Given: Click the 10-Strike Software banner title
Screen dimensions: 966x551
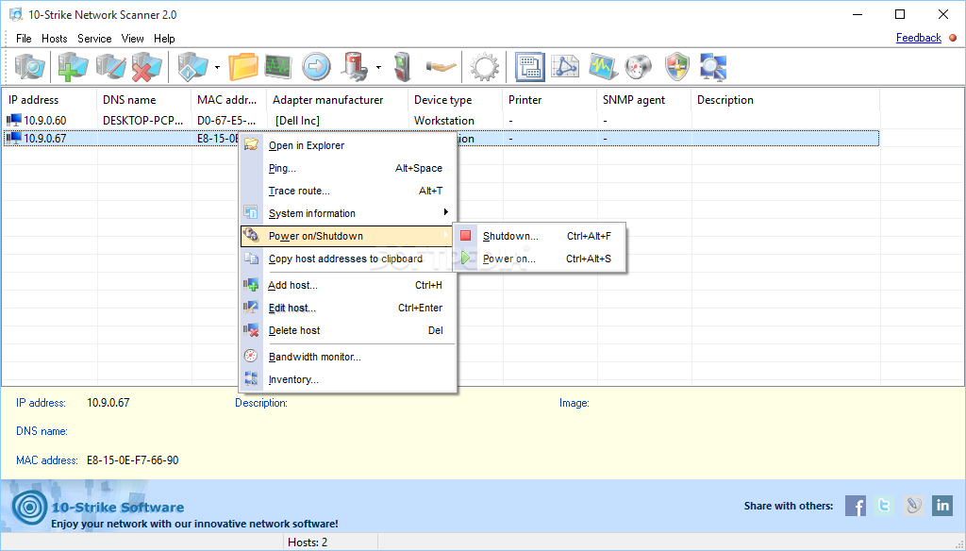Looking at the screenshot, I should click(118, 508).
